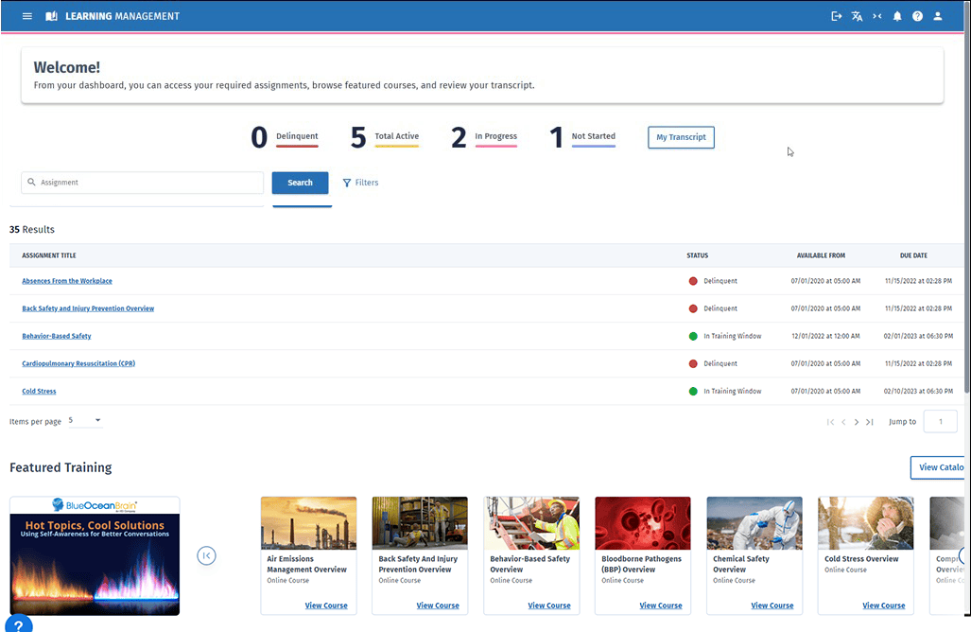Open the Behavior-Based Safety assignment
This screenshot has width=971, height=632.
(57, 336)
